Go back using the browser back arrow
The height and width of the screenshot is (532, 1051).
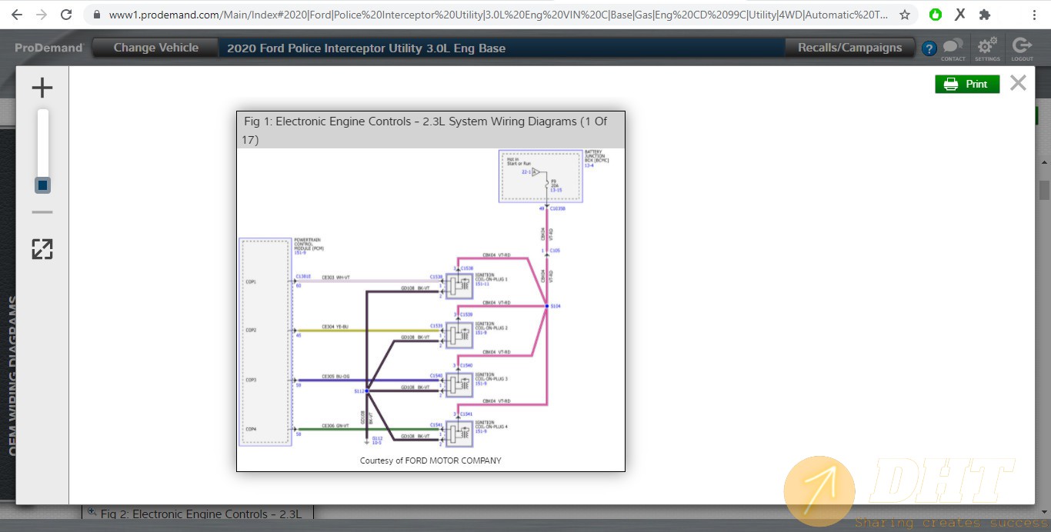pyautogui.click(x=16, y=15)
